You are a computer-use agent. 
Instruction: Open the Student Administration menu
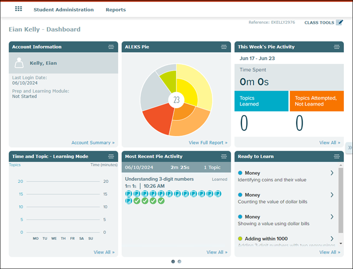(64, 10)
